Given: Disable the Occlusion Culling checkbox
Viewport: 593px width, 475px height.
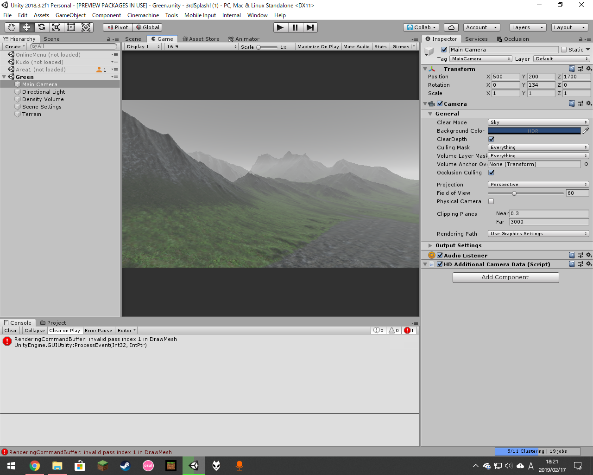Looking at the screenshot, I should [x=491, y=173].
